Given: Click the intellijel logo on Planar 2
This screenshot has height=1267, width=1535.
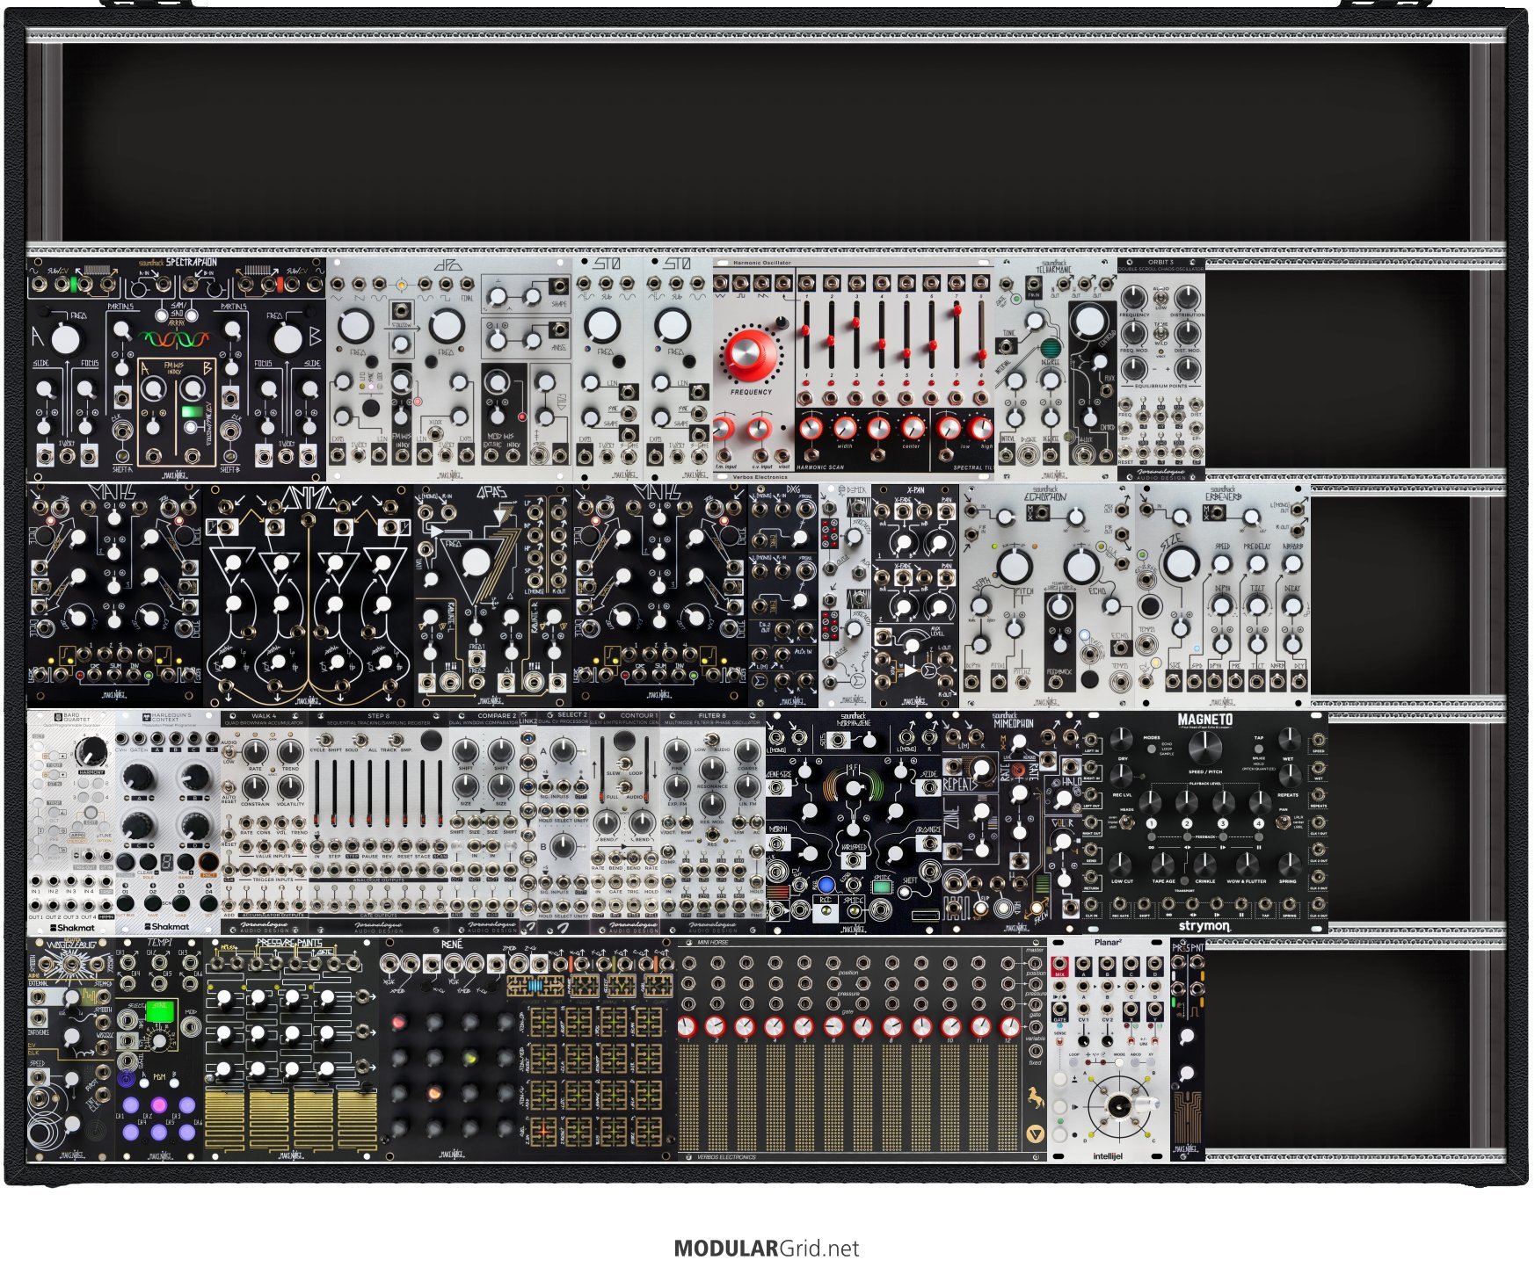Looking at the screenshot, I should click(1108, 1155).
